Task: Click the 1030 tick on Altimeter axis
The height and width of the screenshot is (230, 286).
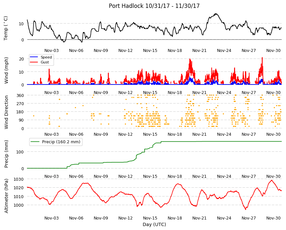Action: [x=19, y=179]
